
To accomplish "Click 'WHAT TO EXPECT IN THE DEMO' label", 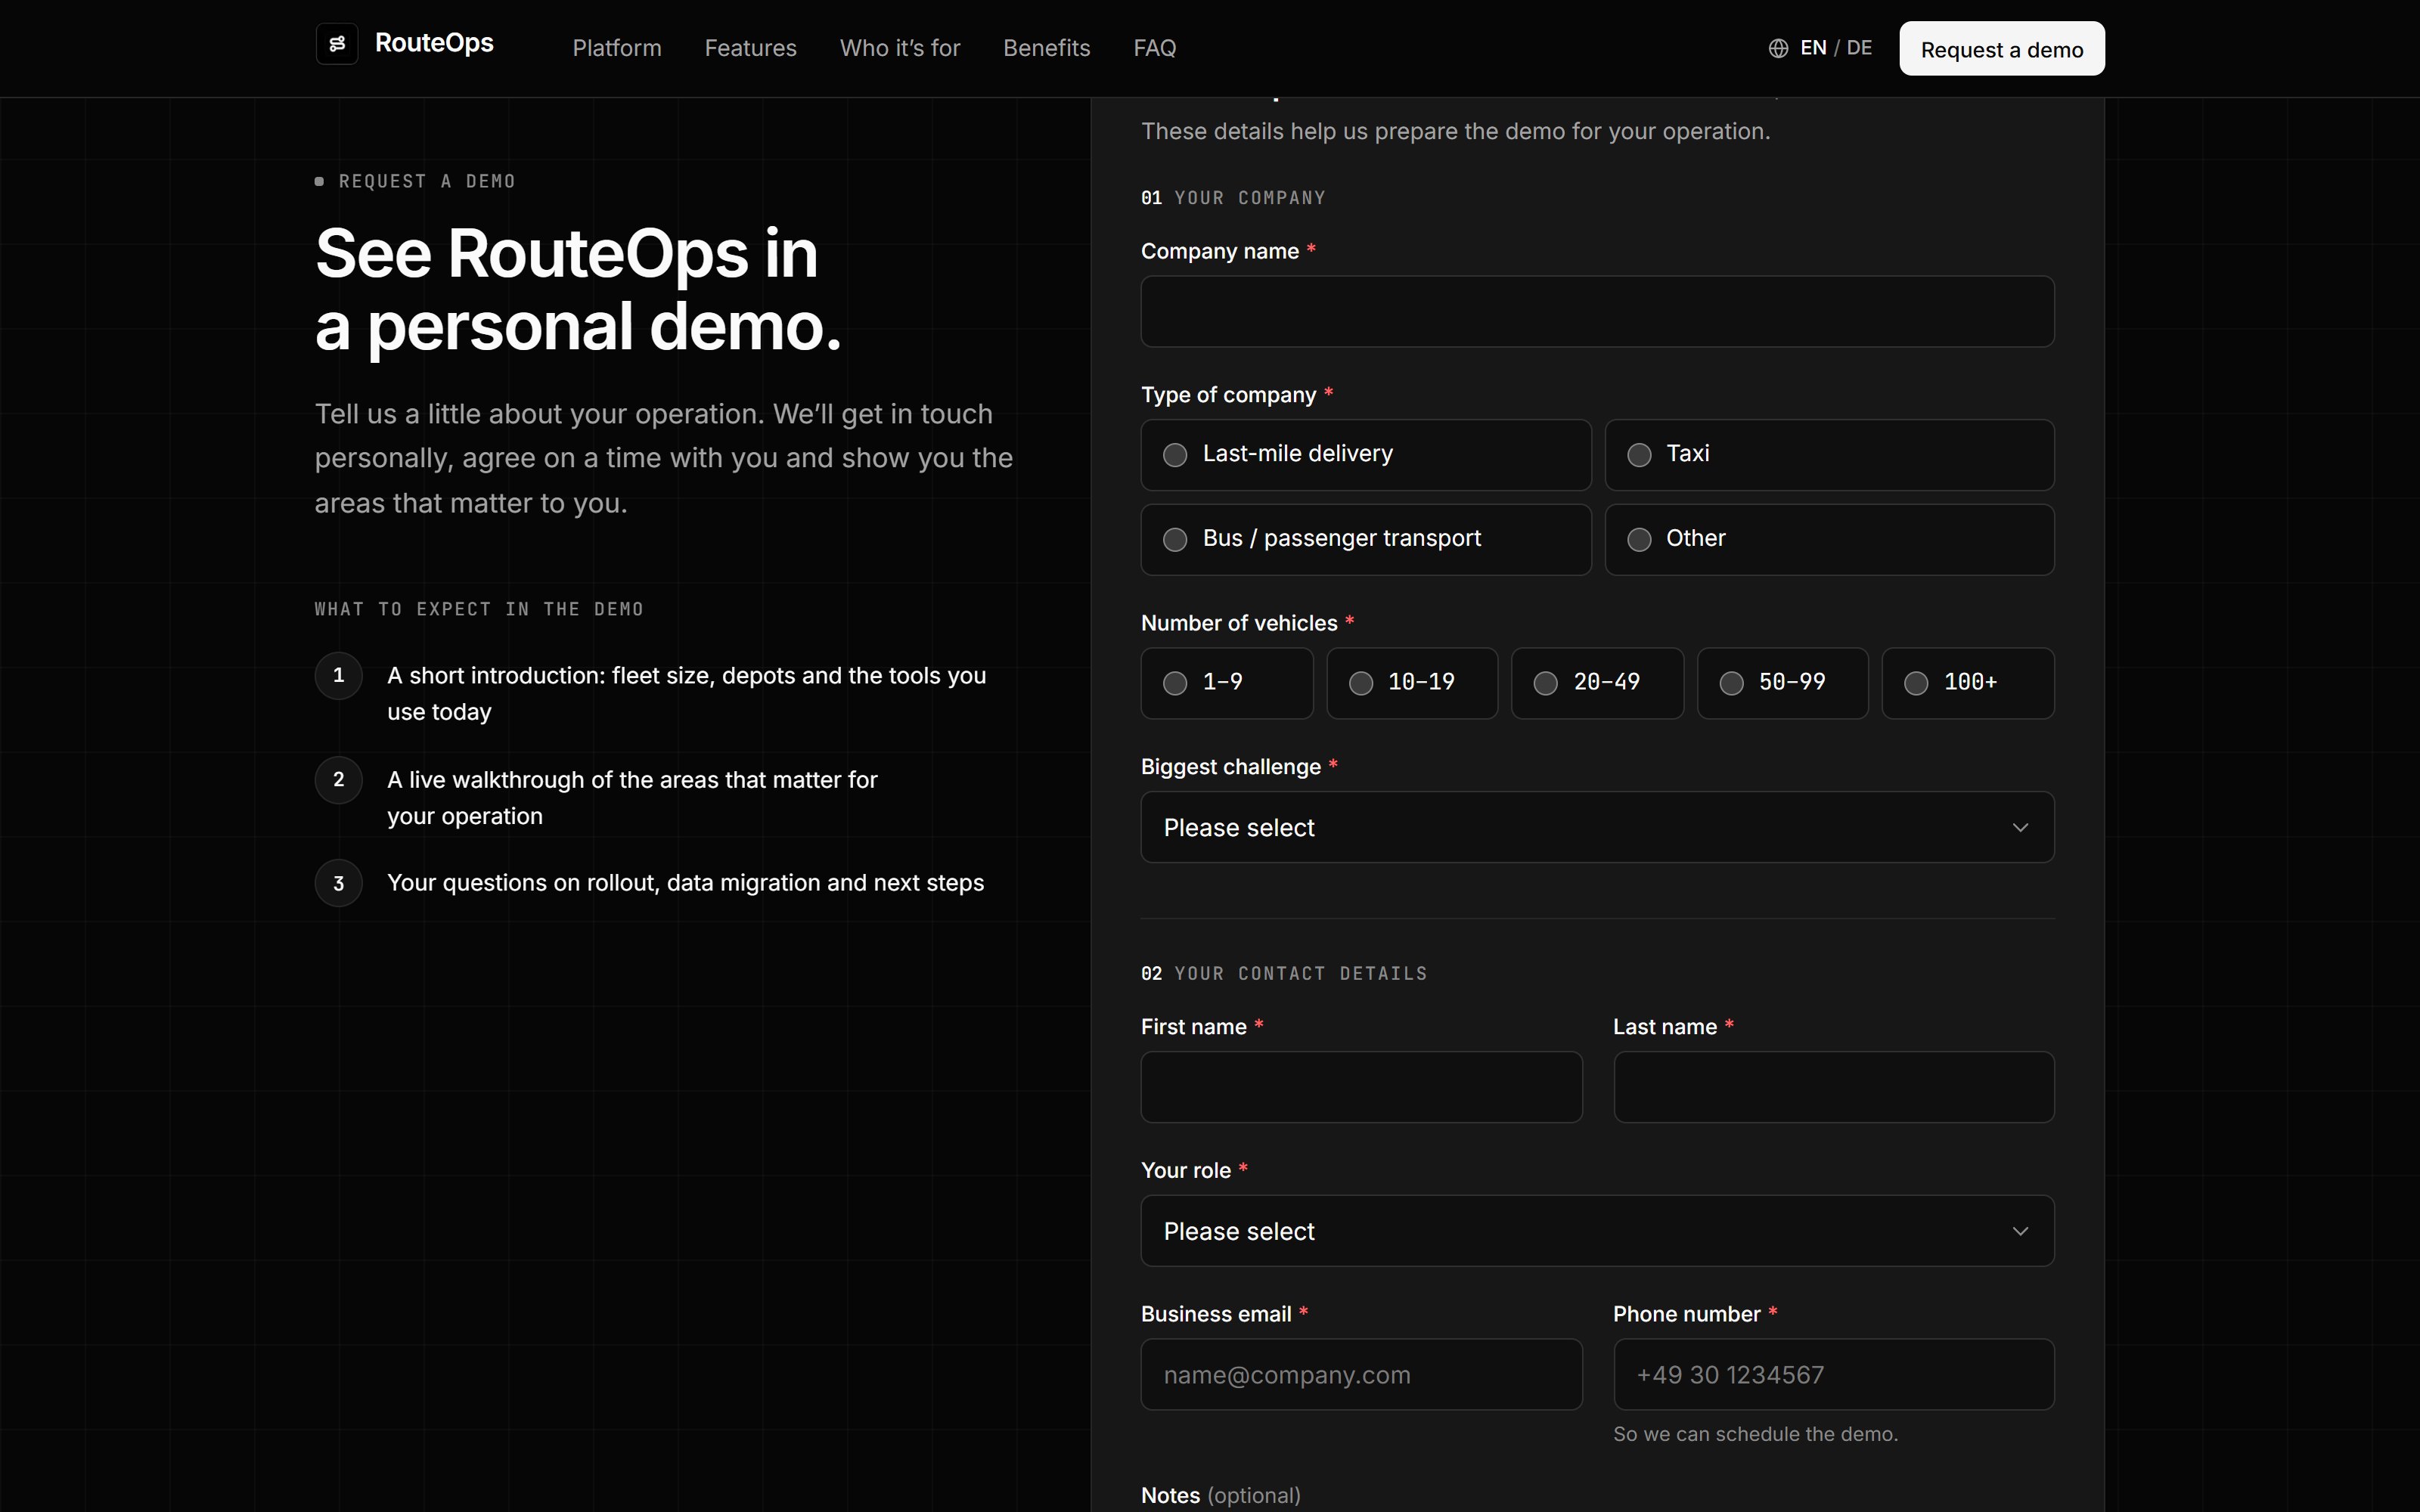I will 479,610.
